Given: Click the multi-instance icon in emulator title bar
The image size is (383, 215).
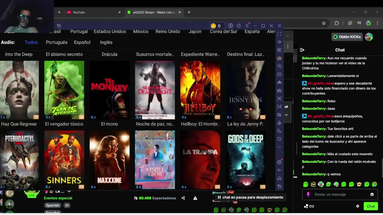Looking at the screenshot, I should click(59, 26).
